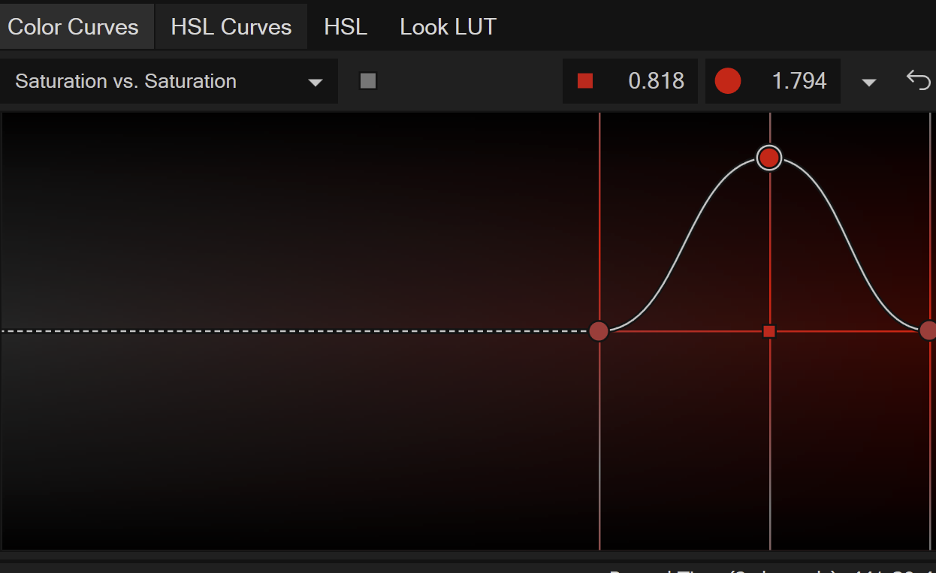Click the red square handle on the baseline center

(x=769, y=330)
